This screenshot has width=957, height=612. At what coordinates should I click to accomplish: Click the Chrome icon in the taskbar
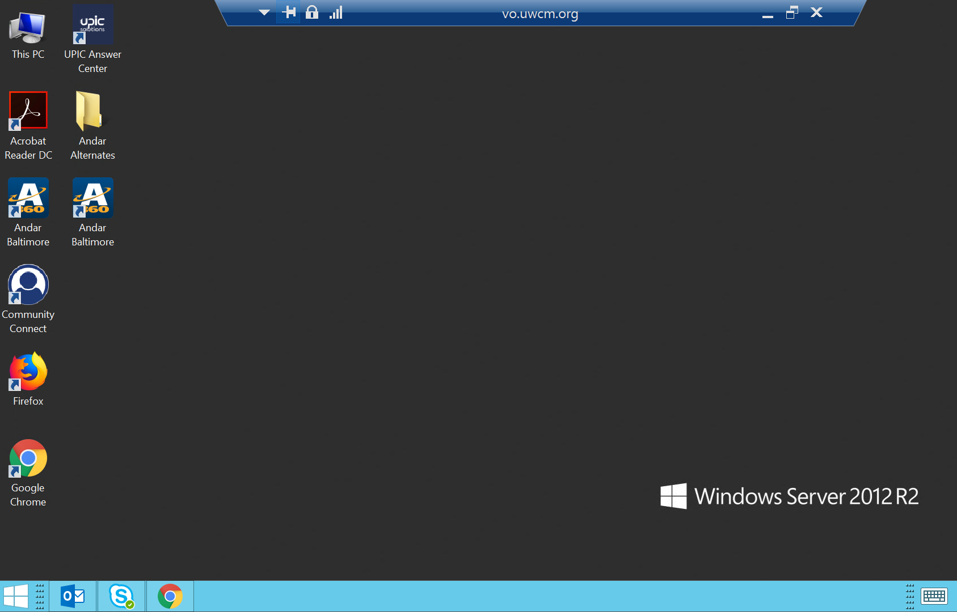point(170,596)
